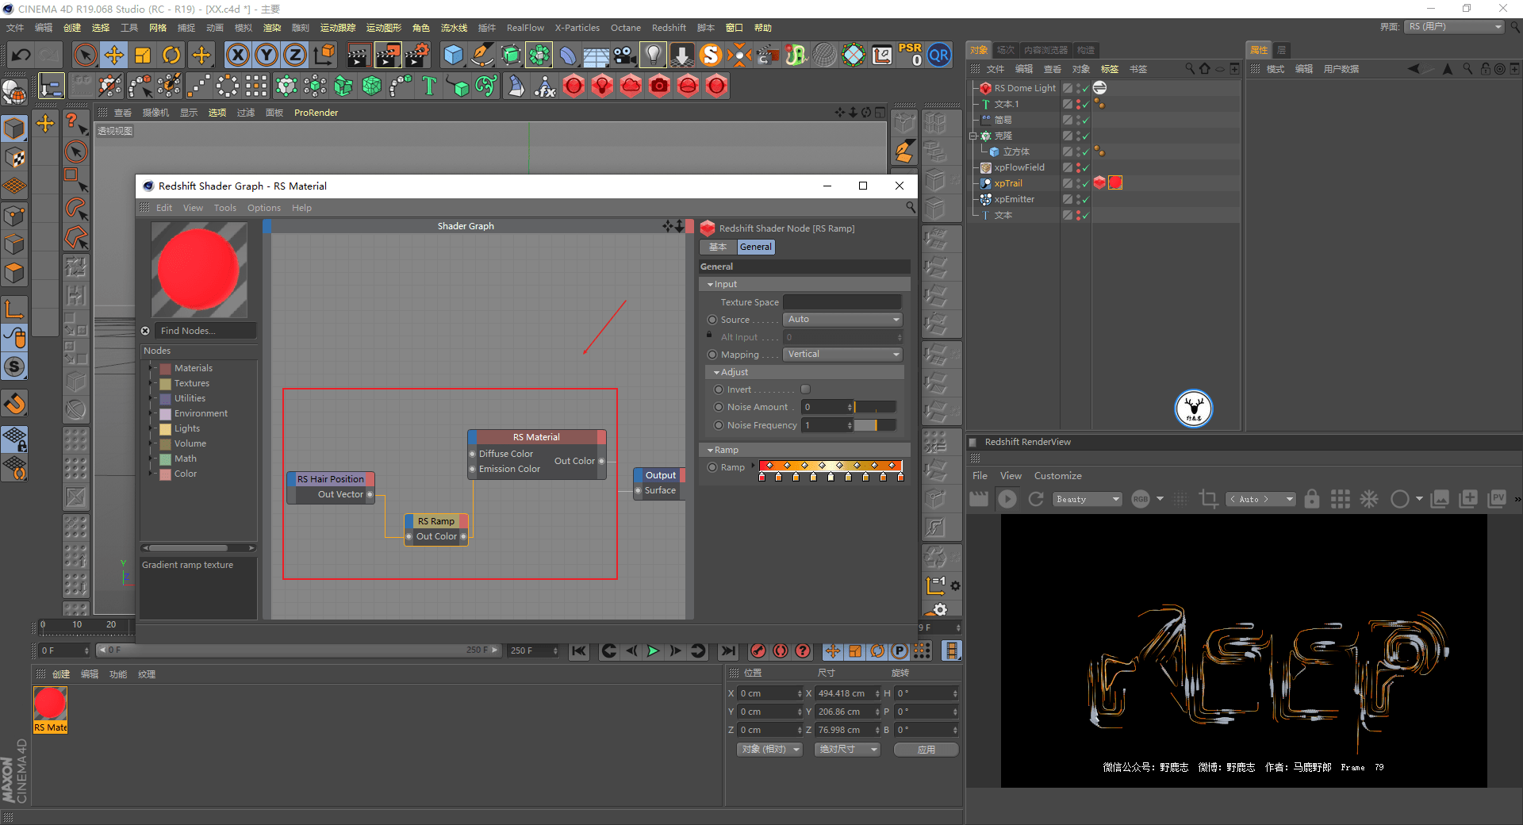This screenshot has width=1523, height=825.
Task: Open the Beauty AOV dropdown
Action: [1087, 499]
